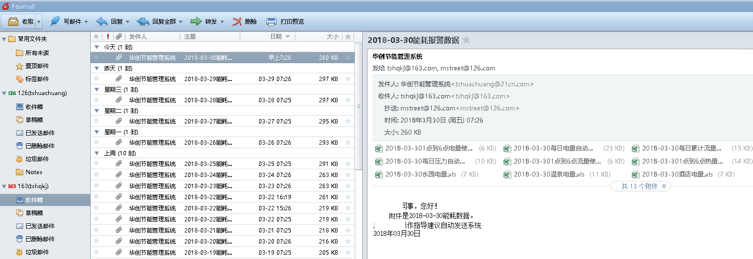The width and height of the screenshot is (753, 259).
Task: Click the mail list vertical scrollbar
Action: (x=358, y=106)
